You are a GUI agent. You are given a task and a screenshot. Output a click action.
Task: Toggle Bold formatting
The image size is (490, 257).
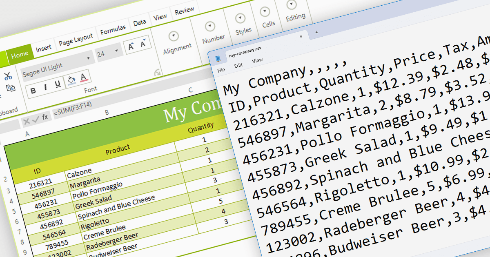pyautogui.click(x=33, y=90)
